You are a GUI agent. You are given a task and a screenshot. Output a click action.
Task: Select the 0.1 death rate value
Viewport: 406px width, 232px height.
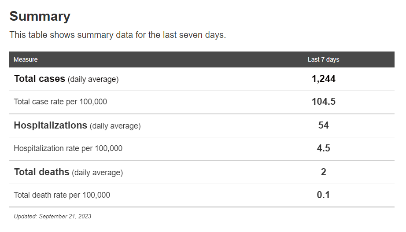tap(323, 195)
